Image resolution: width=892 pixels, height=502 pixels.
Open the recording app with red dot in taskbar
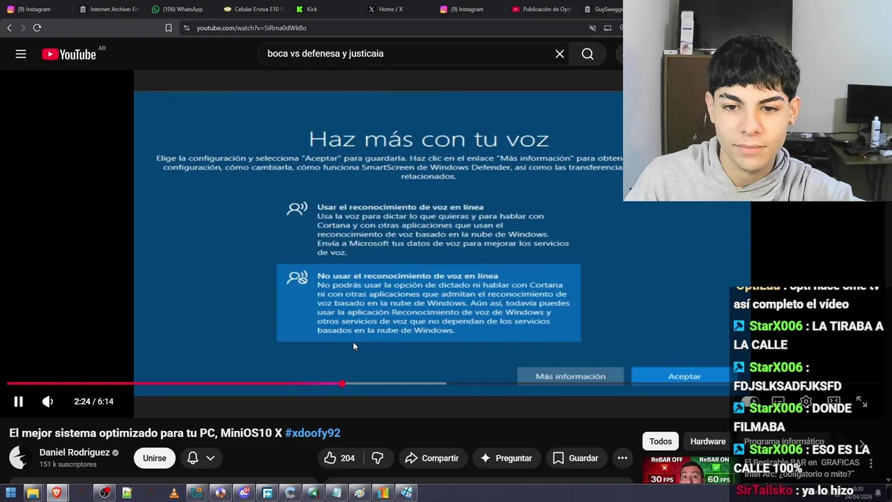coord(104,493)
